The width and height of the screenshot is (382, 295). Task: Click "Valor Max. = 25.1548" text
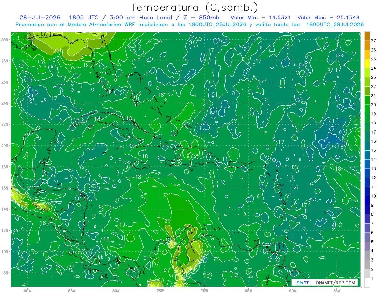pyautogui.click(x=328, y=18)
